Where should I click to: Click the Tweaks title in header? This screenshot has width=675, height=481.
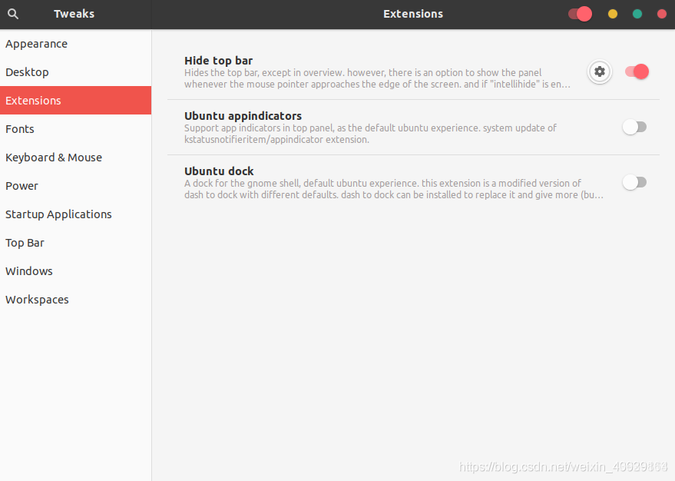(74, 14)
